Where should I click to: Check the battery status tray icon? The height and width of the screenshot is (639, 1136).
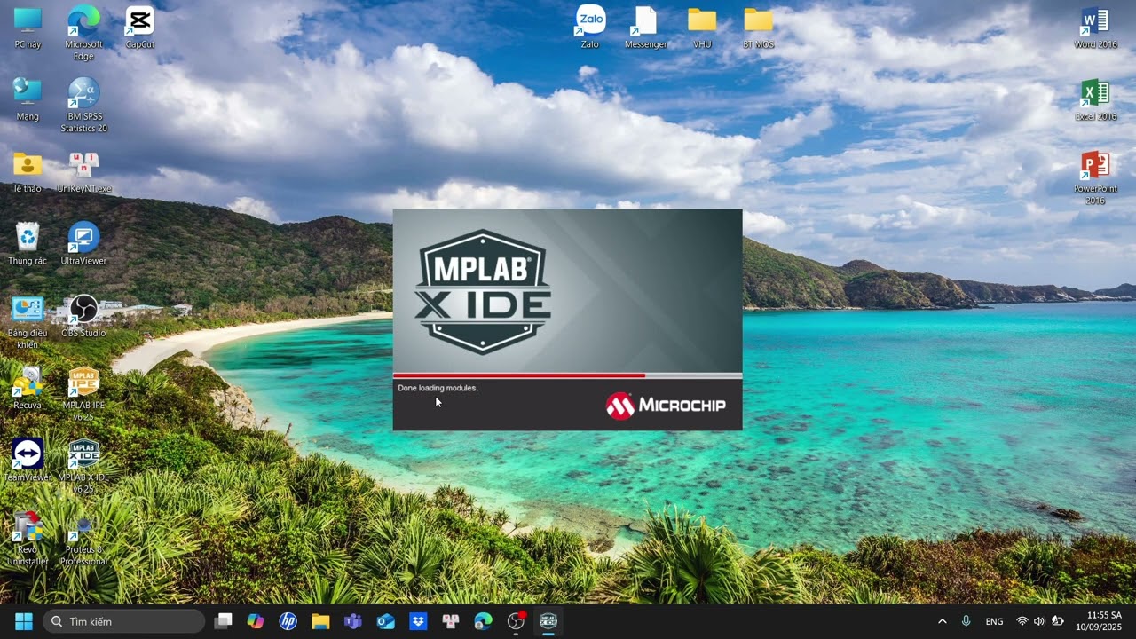click(1057, 621)
